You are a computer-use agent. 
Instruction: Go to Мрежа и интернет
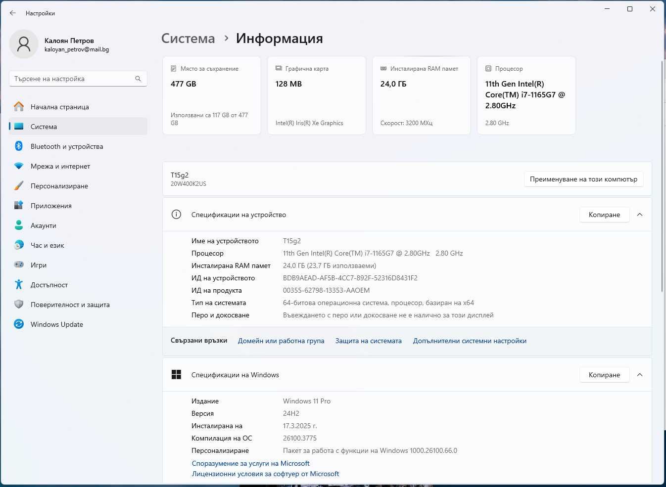click(78, 166)
